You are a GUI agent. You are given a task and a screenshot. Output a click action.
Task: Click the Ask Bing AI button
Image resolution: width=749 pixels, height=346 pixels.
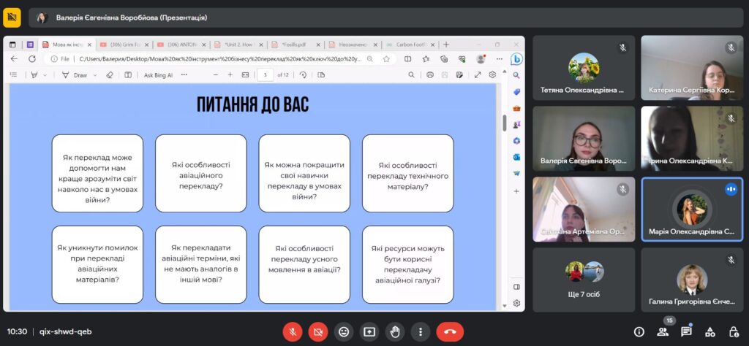click(x=158, y=74)
